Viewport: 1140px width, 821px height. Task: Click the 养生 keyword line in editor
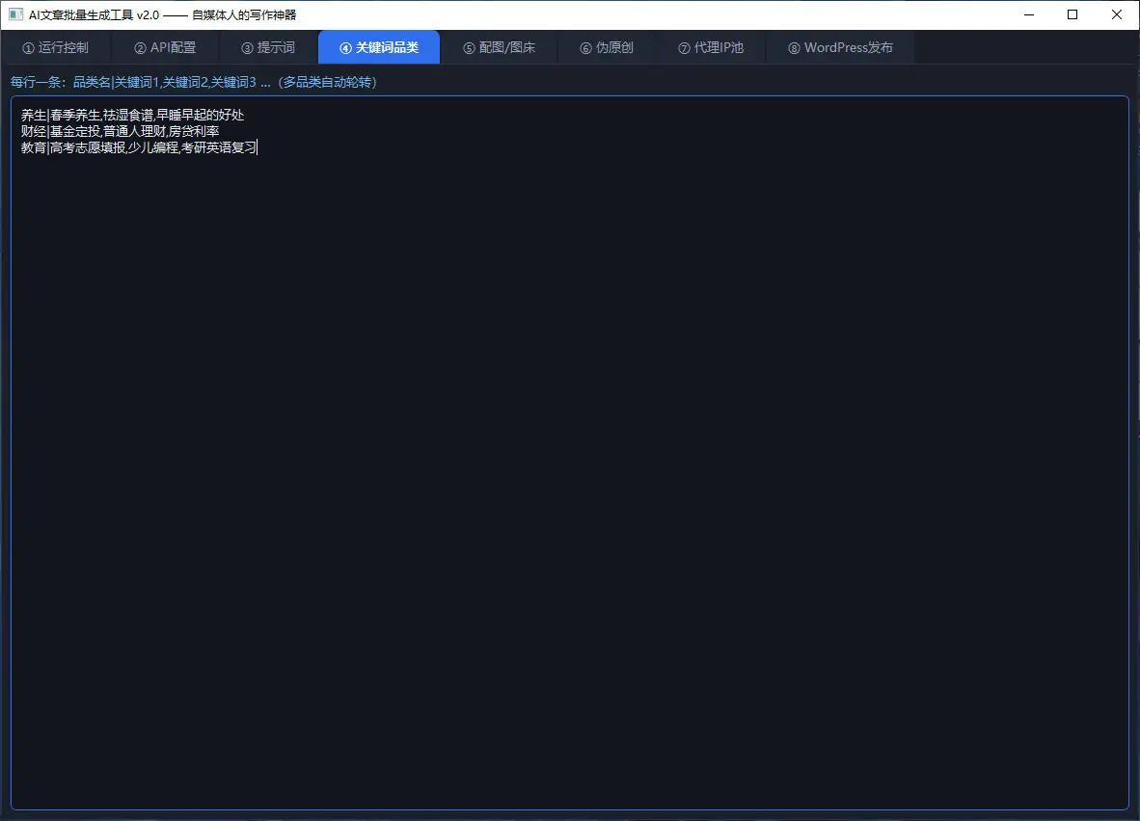coord(132,115)
